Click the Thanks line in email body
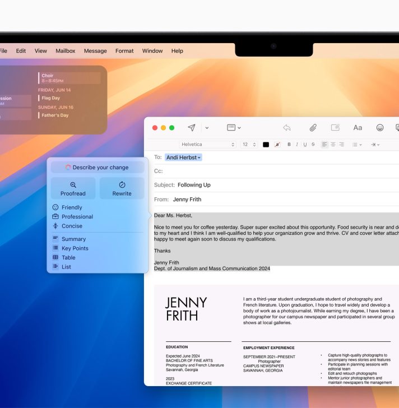Image resolution: width=399 pixels, height=408 pixels. (x=163, y=251)
